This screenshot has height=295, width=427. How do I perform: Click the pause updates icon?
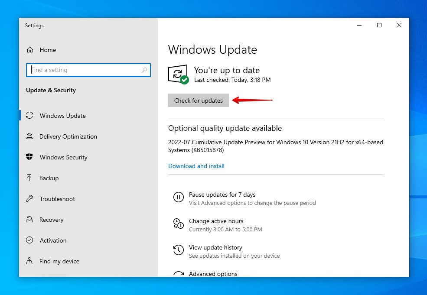(x=179, y=197)
